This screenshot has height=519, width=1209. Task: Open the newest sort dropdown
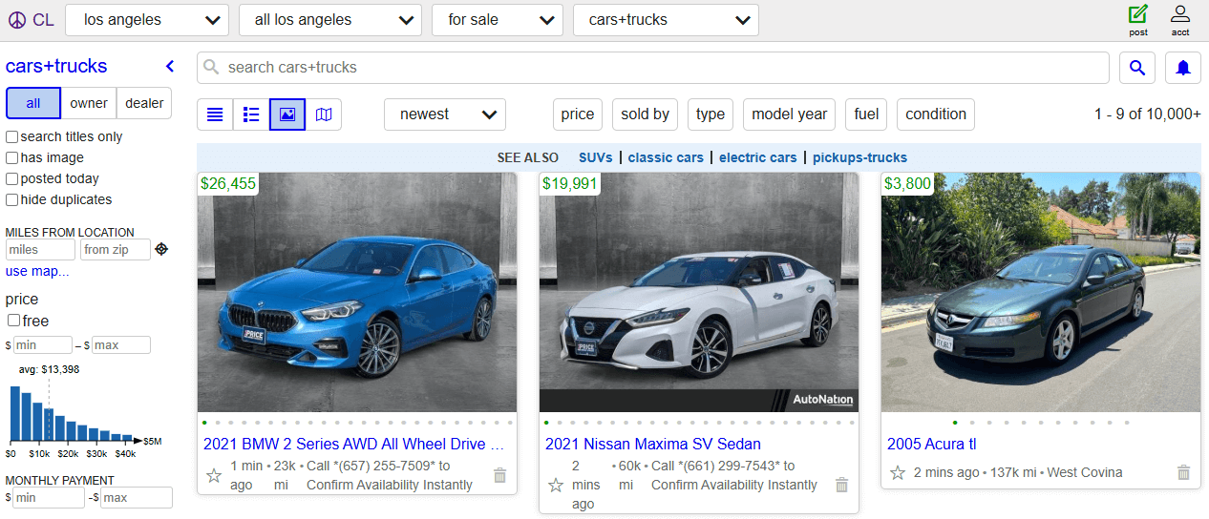445,114
